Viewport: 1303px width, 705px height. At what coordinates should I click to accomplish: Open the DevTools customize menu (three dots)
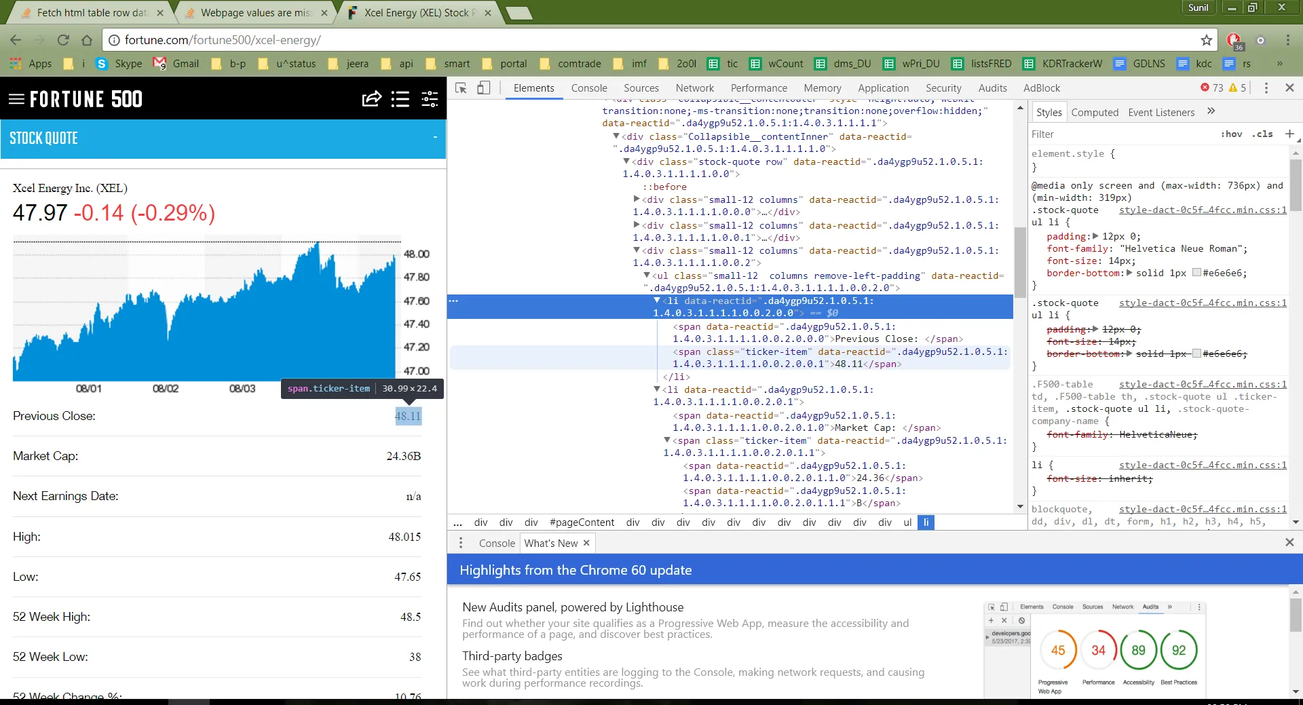tap(1266, 88)
